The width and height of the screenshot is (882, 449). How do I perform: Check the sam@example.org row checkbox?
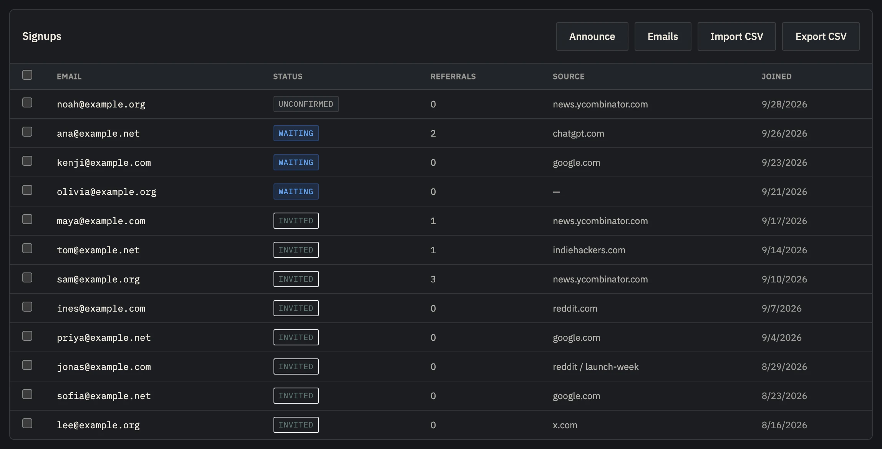27,277
